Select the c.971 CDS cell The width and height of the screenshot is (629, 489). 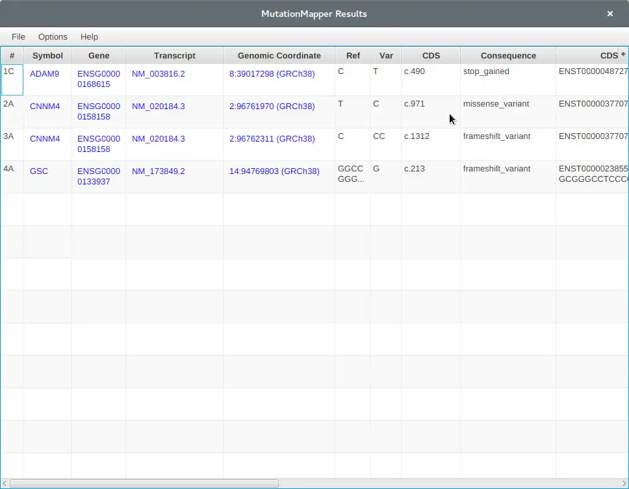(x=431, y=112)
